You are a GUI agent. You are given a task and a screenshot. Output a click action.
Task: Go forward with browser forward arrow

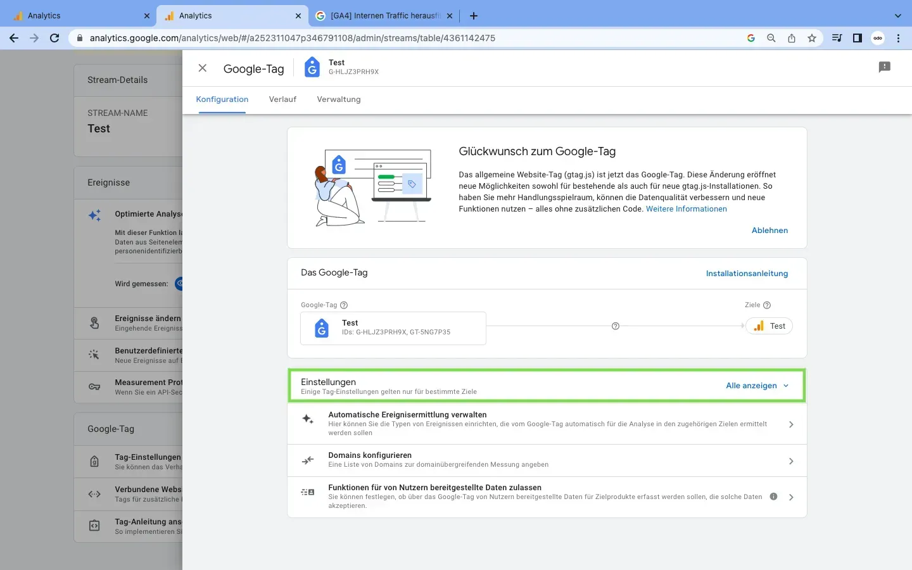[x=34, y=38]
